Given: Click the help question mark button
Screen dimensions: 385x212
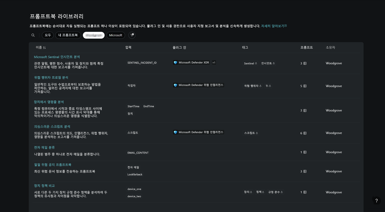Looking at the screenshot, I should coord(376,200).
